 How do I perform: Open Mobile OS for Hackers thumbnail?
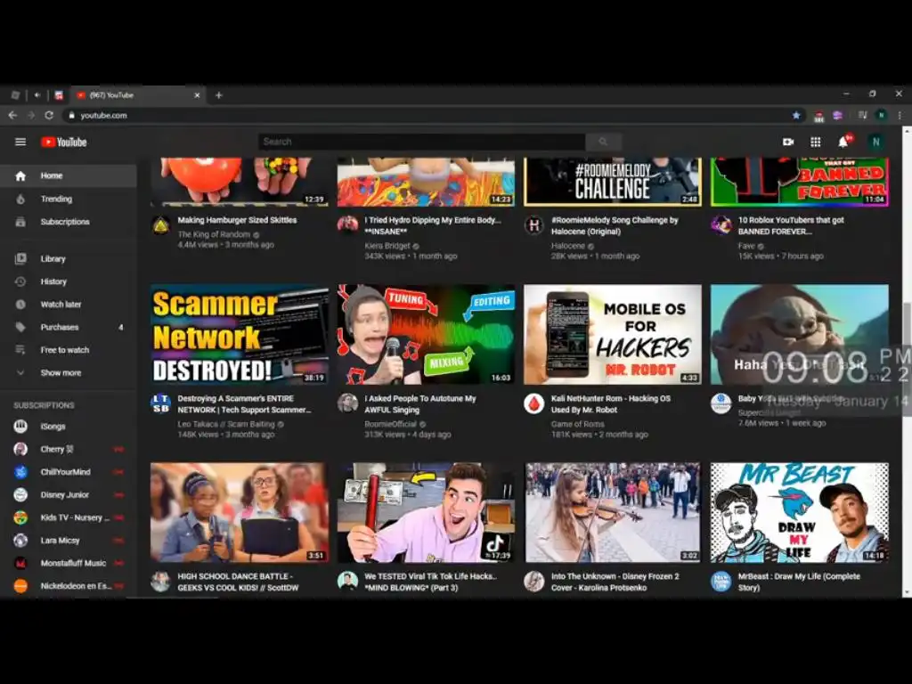(613, 335)
